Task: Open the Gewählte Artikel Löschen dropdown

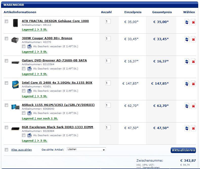Action: point(86,149)
